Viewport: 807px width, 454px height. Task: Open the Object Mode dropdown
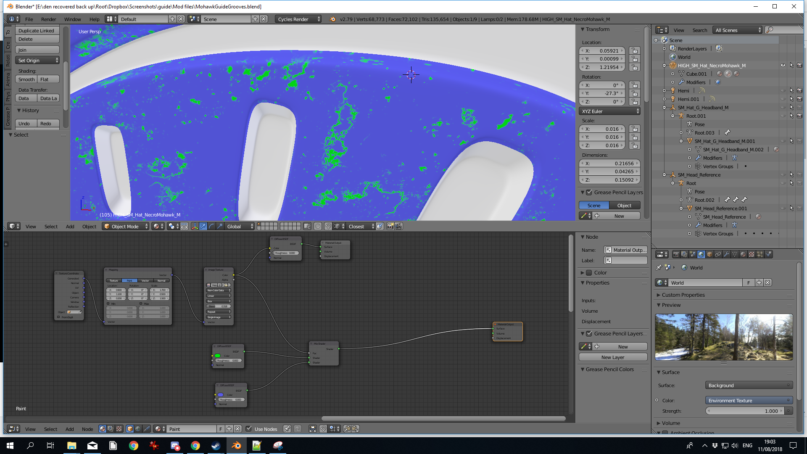pos(126,226)
